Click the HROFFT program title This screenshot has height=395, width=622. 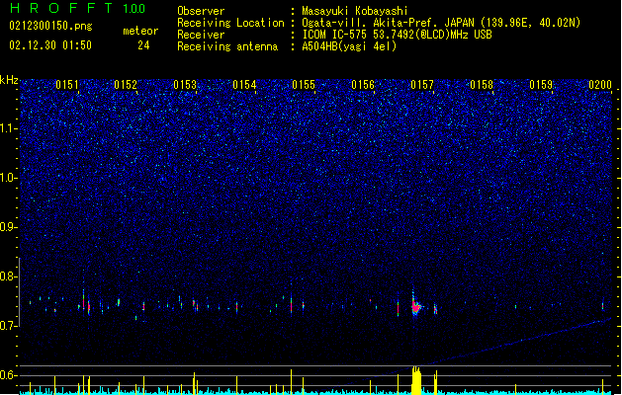click(x=61, y=8)
